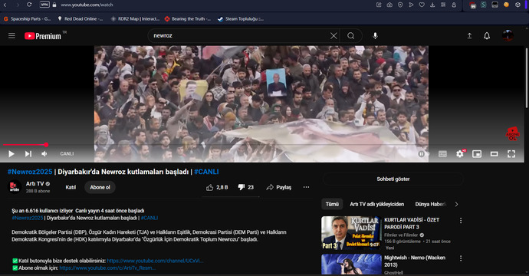Open the notifications bell

point(487,36)
